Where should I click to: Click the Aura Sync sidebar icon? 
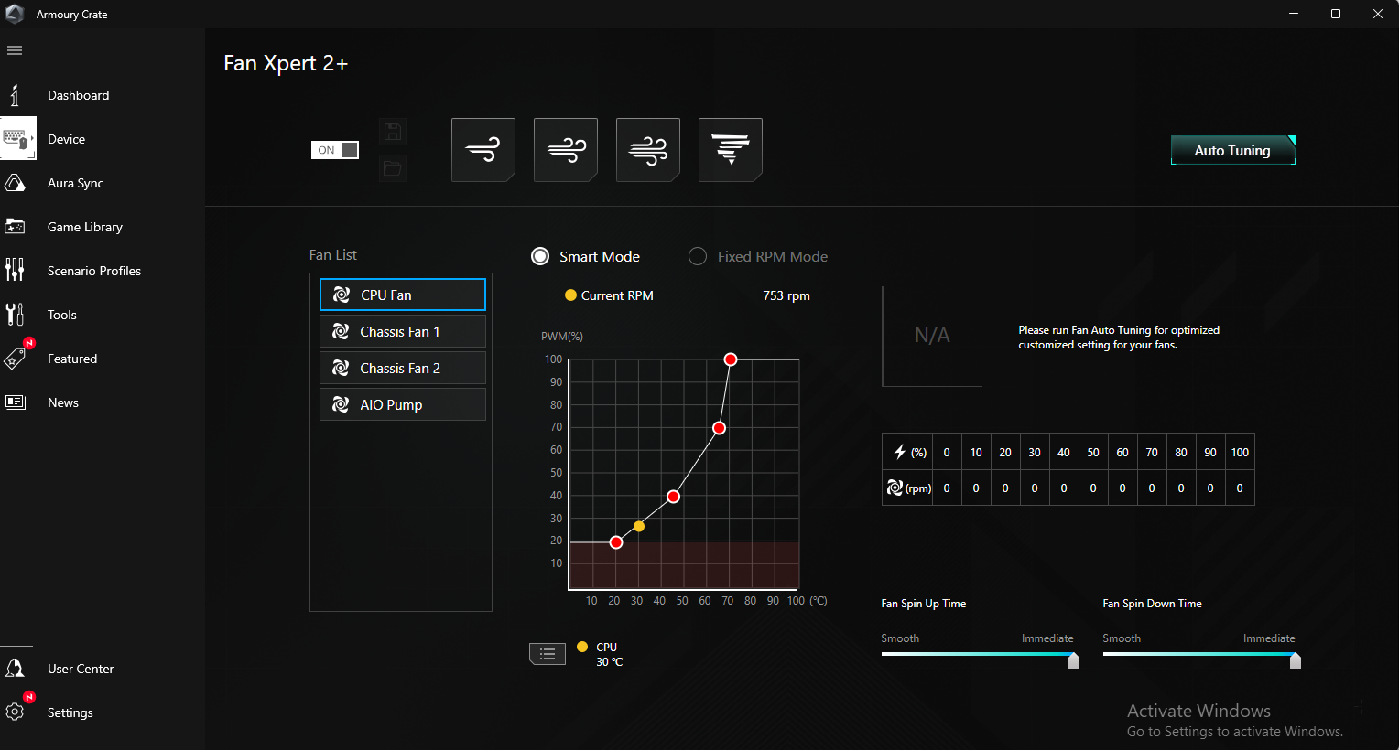tap(15, 183)
